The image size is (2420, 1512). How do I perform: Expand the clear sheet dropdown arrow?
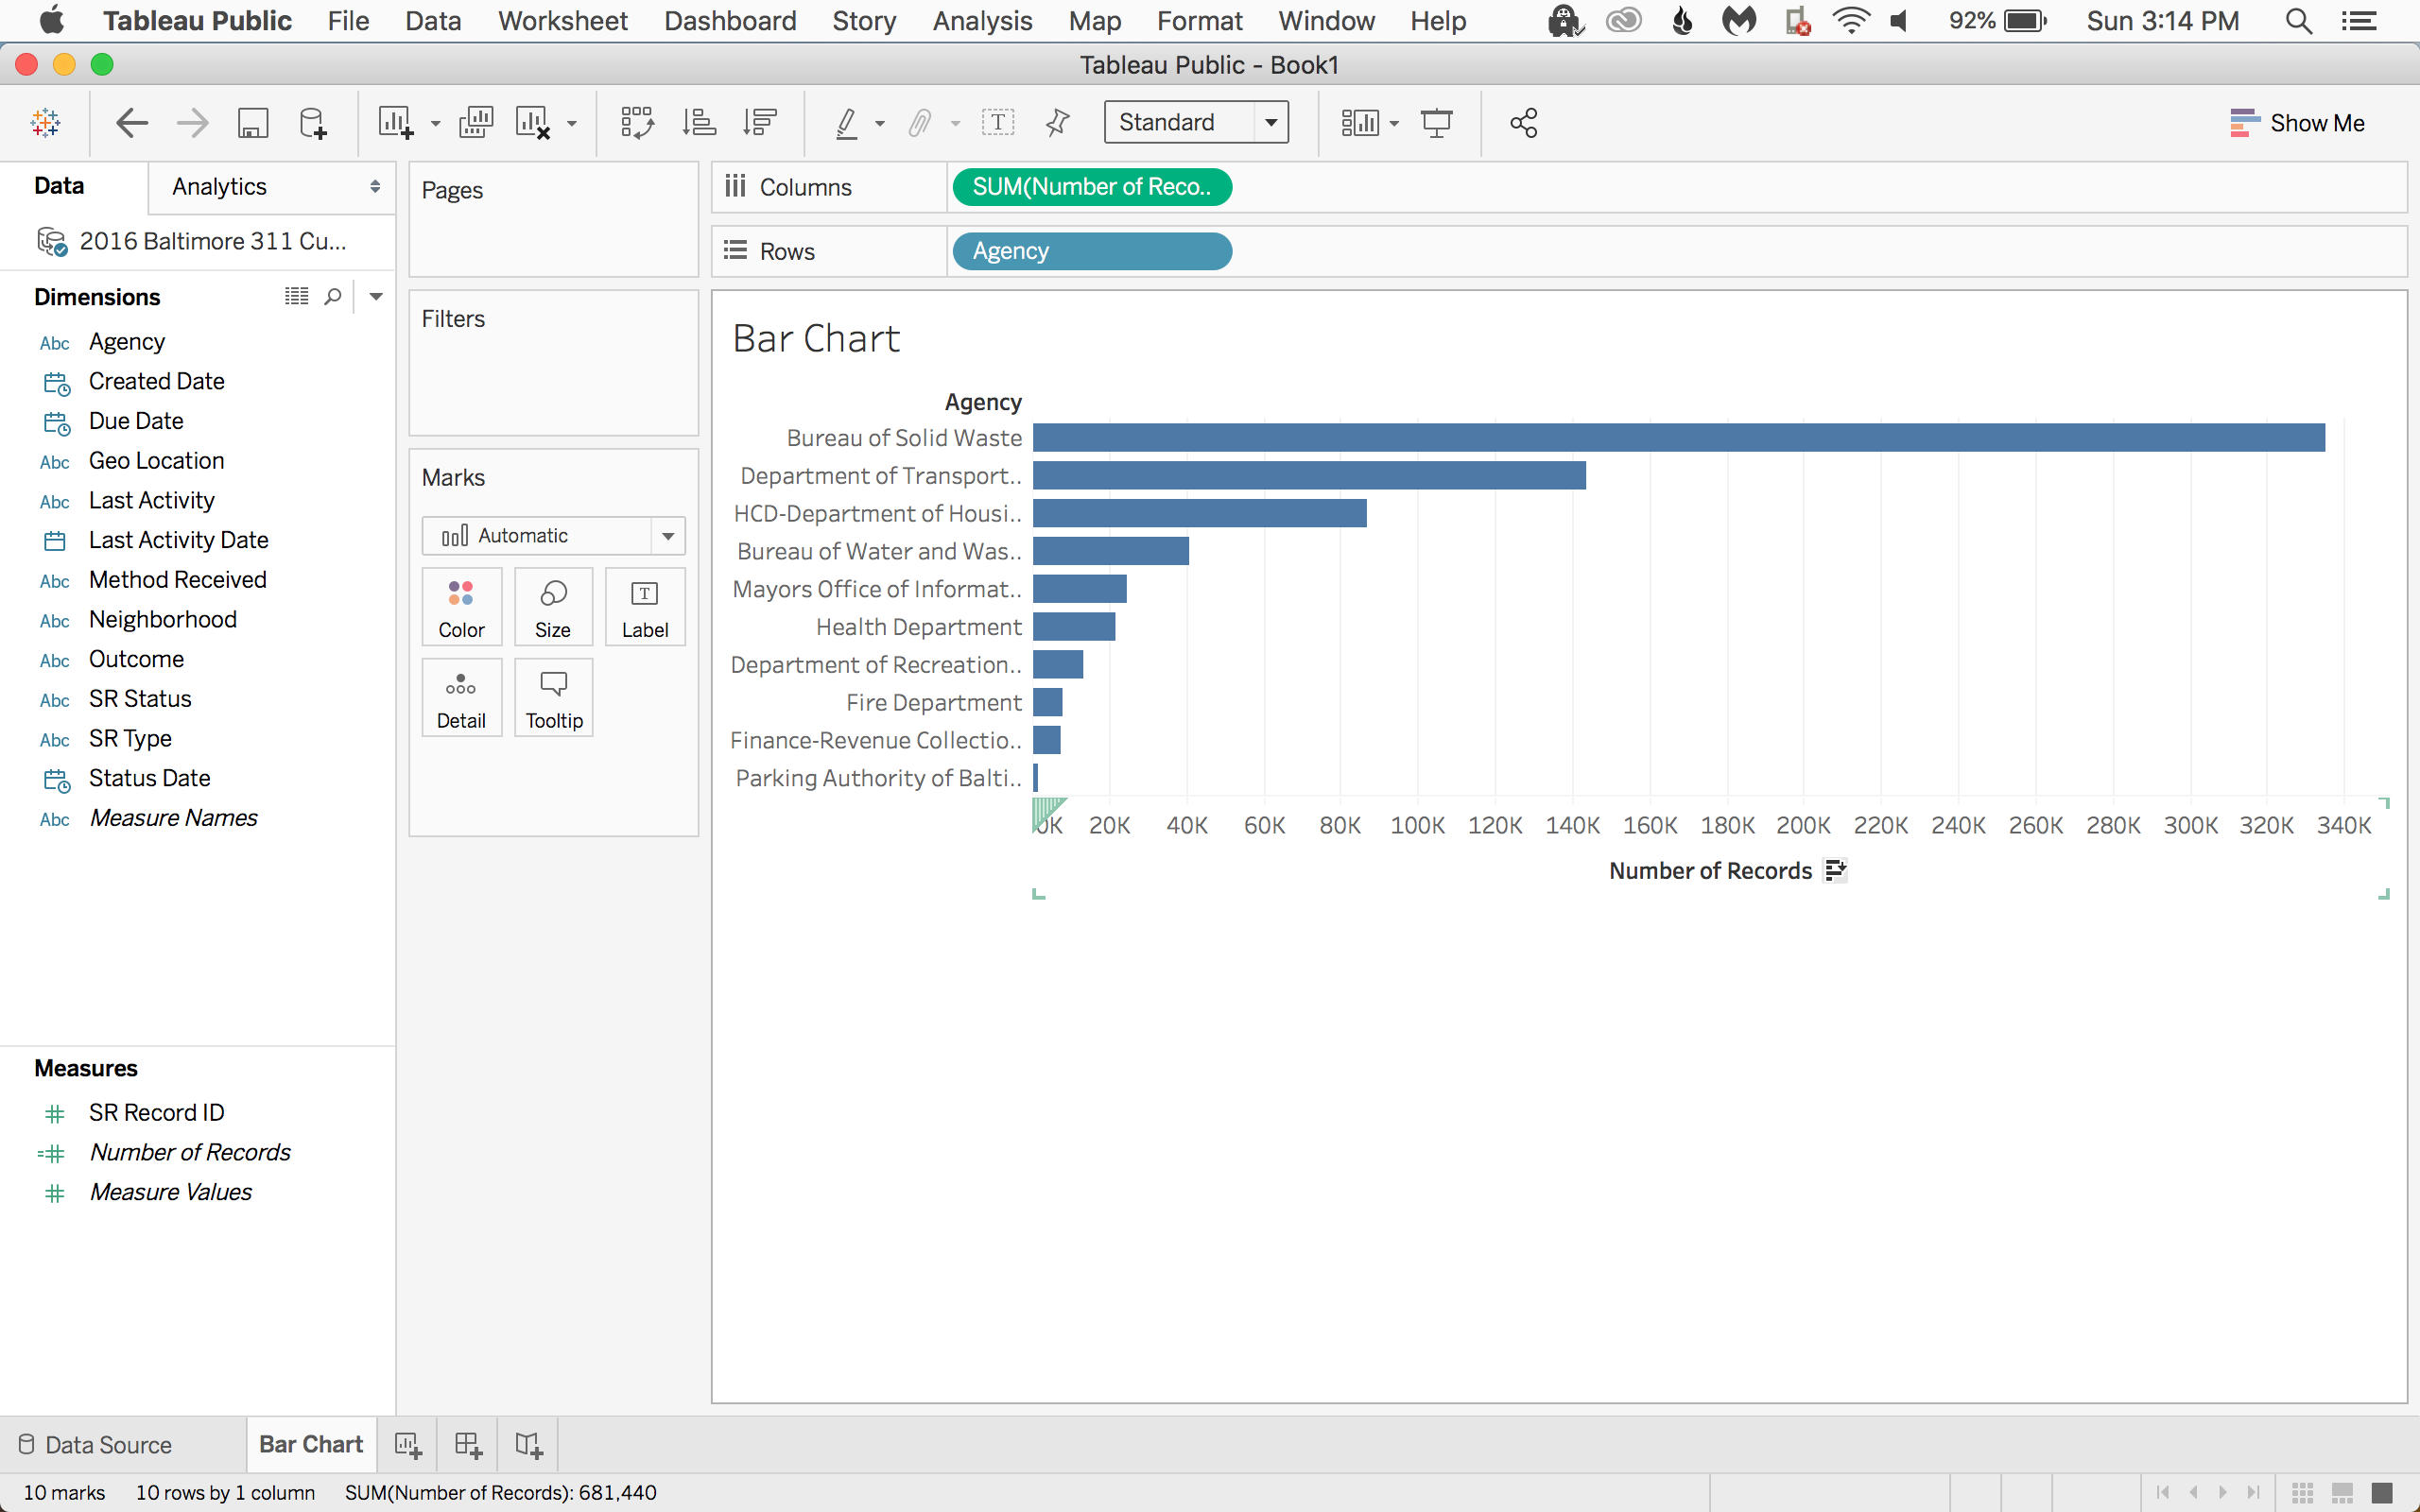pyautogui.click(x=572, y=124)
